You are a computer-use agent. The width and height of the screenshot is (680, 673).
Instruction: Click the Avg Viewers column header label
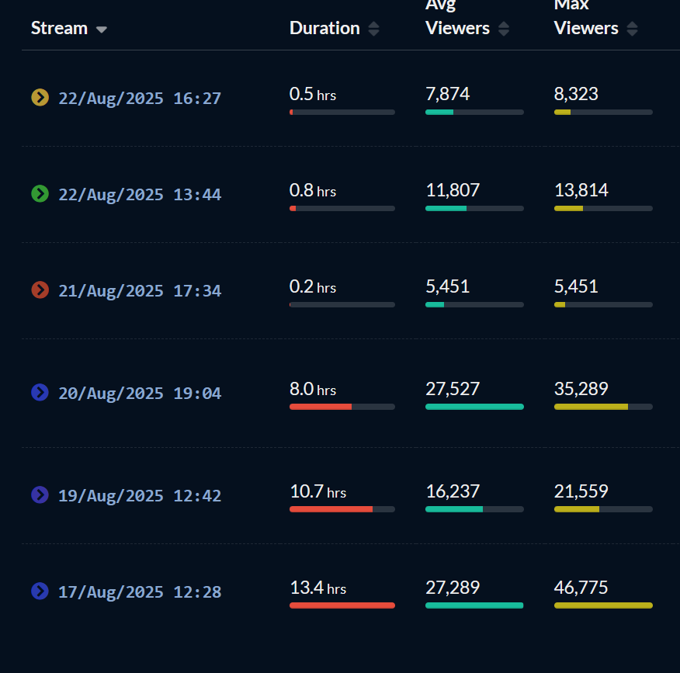[x=457, y=18]
